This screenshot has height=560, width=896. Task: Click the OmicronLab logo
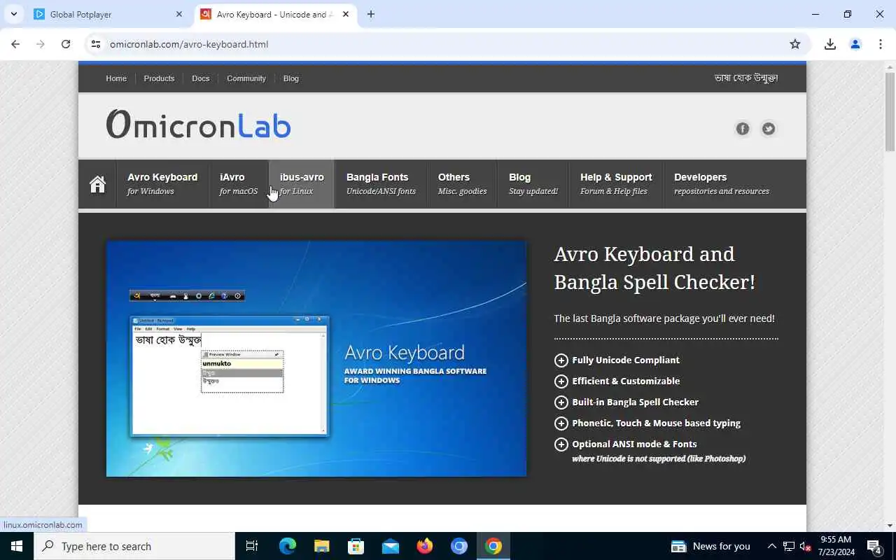pos(198,125)
